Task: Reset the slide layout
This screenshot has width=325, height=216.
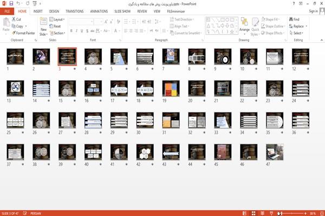Action: point(55,27)
